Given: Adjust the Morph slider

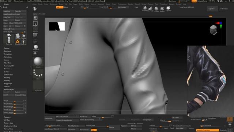Looking at the screenshot, I should 15,101.
